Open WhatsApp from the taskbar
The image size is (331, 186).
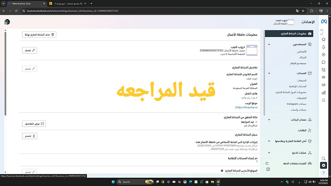(201, 182)
